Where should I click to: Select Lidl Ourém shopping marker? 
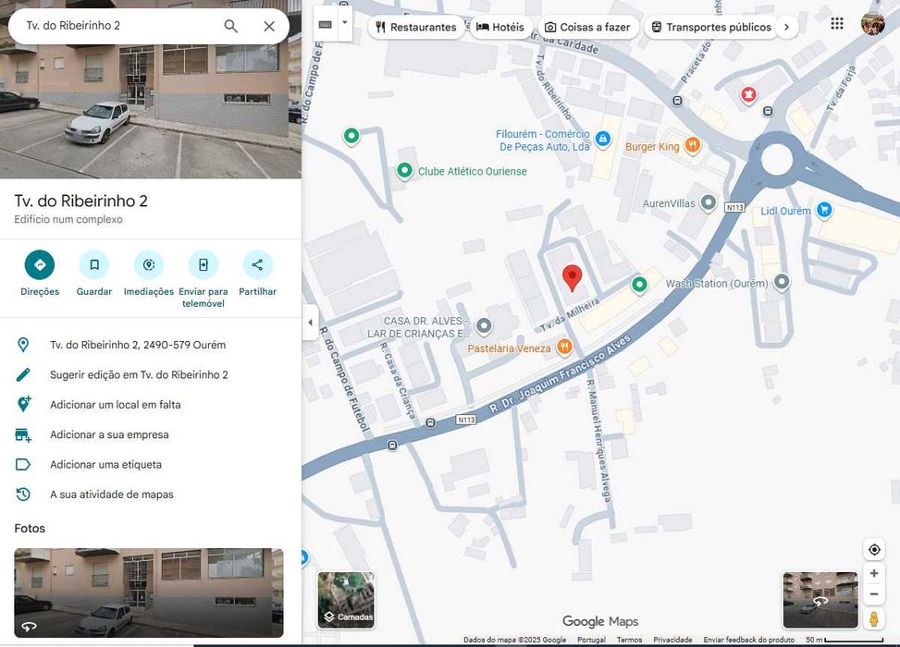coord(824,210)
